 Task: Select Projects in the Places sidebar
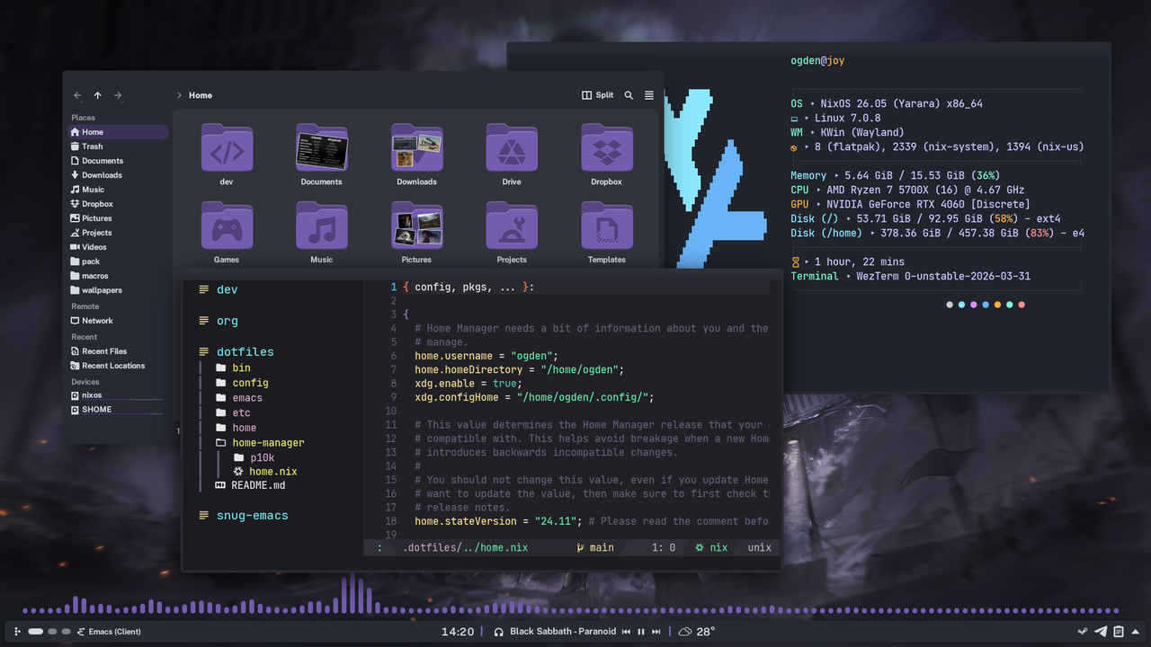tap(118, 233)
